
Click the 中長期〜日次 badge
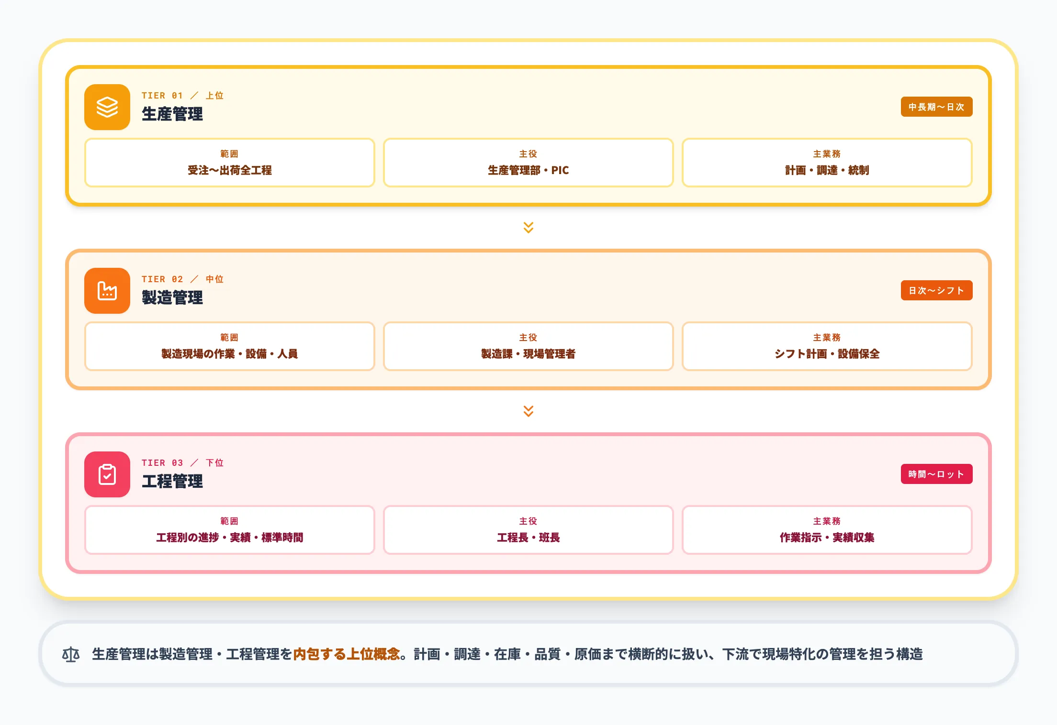point(936,107)
